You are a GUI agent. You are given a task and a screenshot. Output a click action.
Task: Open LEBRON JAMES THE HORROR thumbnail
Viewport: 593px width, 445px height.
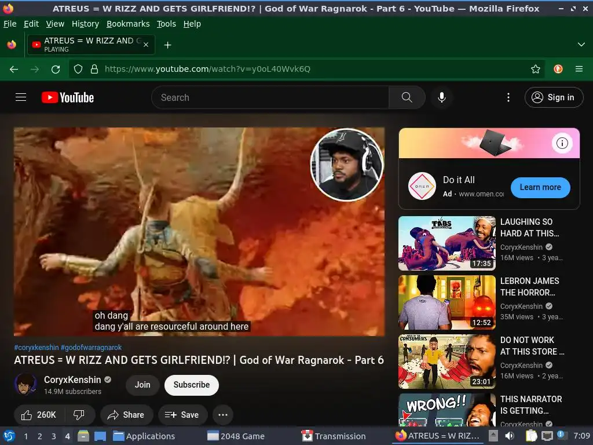pos(446,302)
